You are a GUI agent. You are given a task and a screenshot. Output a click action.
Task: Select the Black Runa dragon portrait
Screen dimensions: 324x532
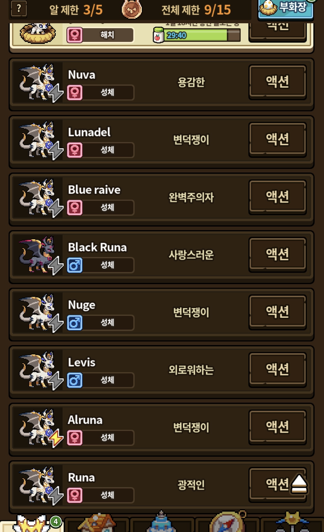38,255
